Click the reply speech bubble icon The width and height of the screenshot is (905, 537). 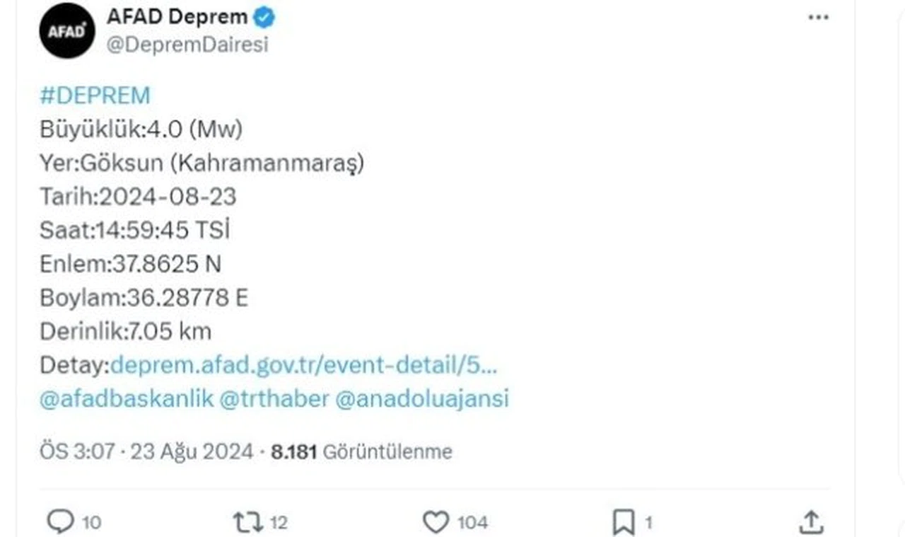point(60,522)
